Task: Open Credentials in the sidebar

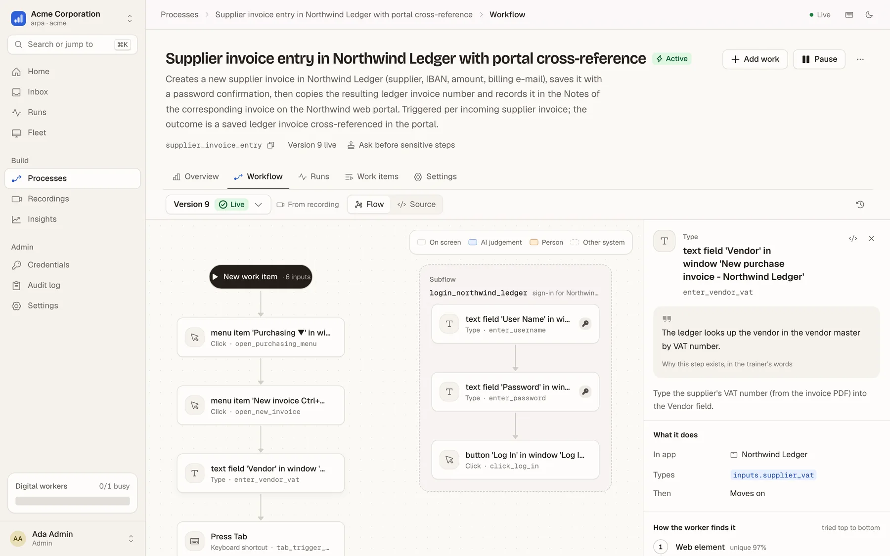Action: pos(73,265)
